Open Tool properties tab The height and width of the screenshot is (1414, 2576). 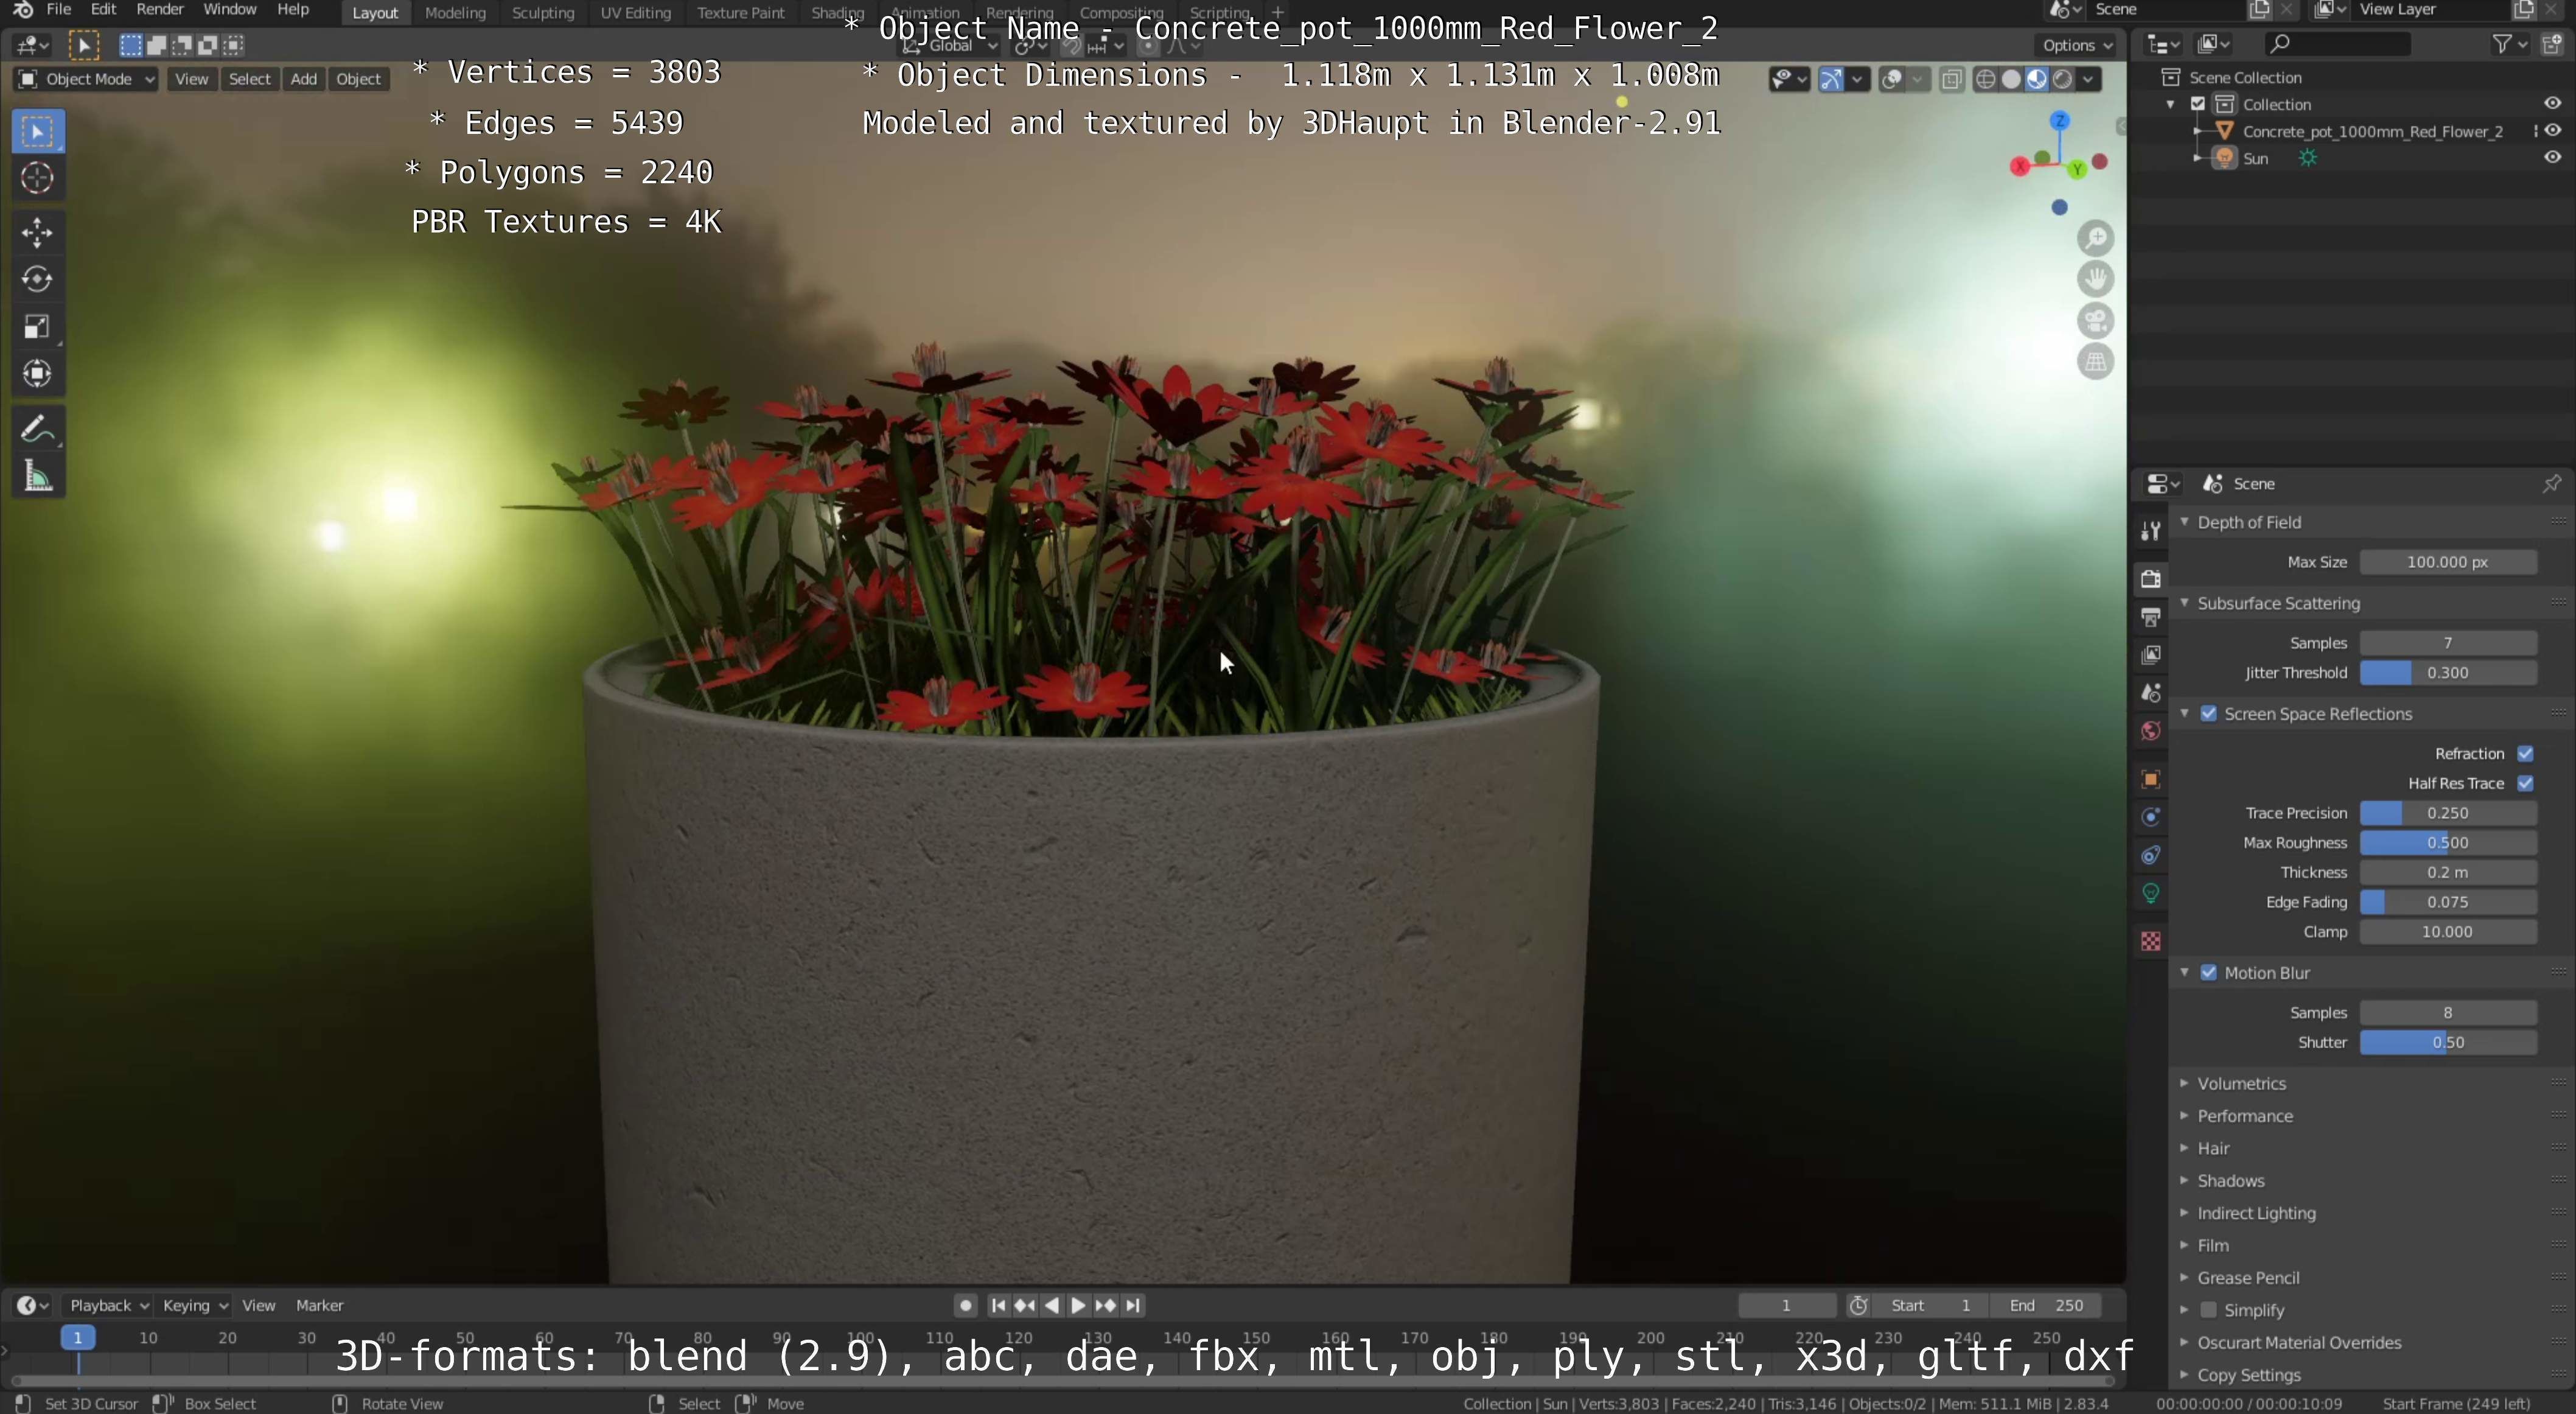(x=2151, y=531)
